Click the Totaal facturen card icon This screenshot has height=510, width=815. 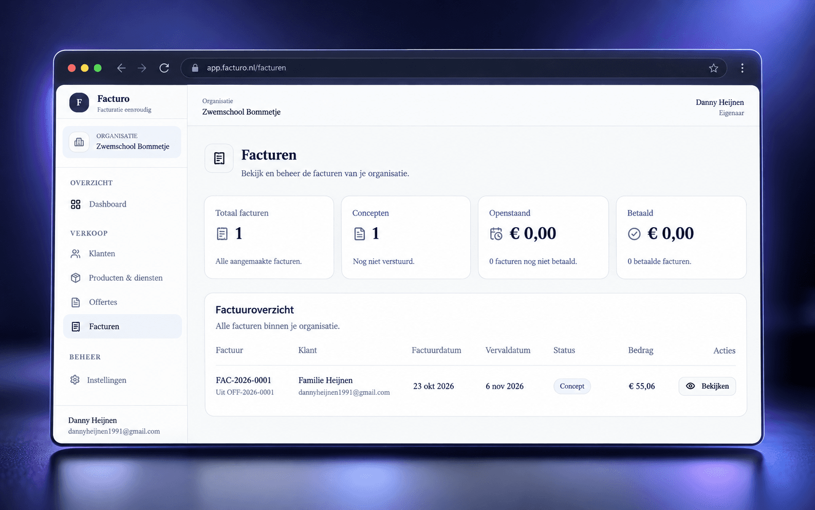pos(222,234)
